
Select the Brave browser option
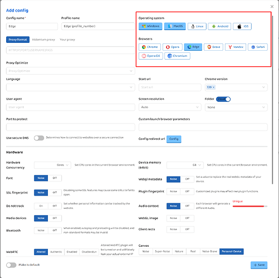pyautogui.click(x=213, y=47)
